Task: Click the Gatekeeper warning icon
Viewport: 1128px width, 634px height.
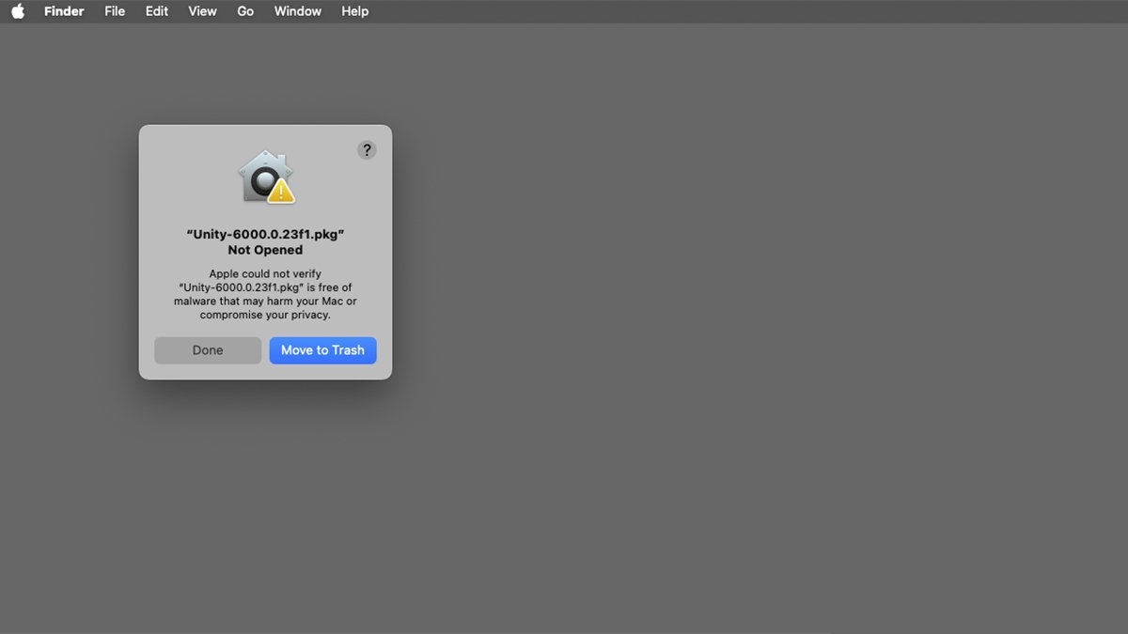Action: 266,177
